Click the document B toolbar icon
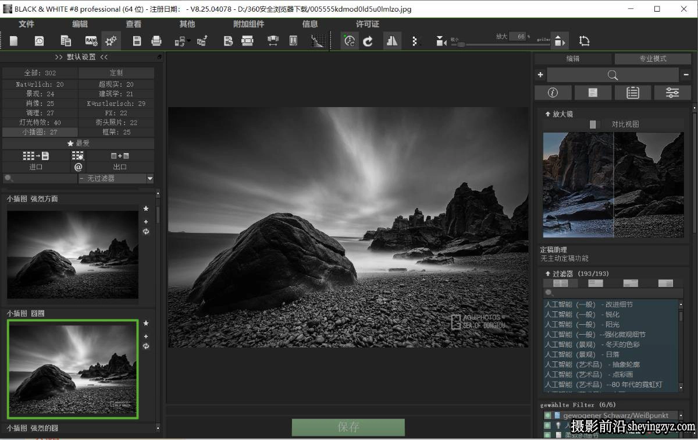 (228, 41)
